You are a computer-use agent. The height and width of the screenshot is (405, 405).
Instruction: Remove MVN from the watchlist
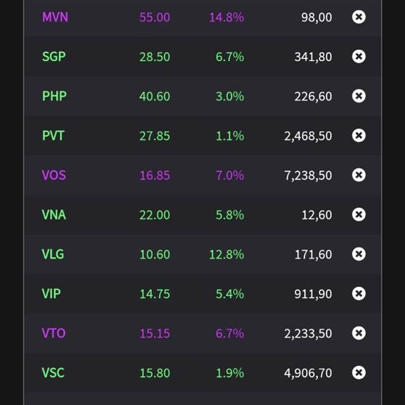pyautogui.click(x=359, y=17)
